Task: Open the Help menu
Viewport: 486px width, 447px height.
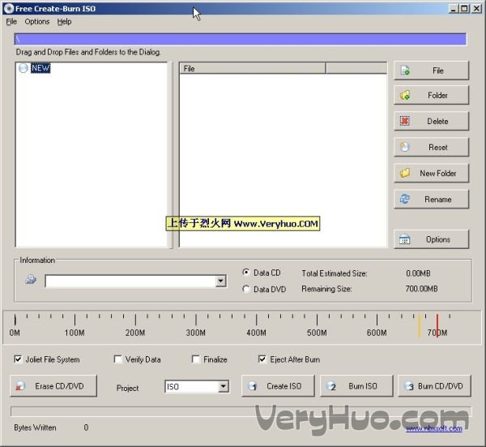Action: [64, 22]
